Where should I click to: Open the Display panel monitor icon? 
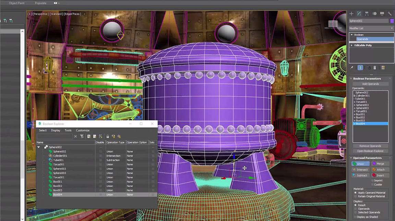click(x=382, y=14)
